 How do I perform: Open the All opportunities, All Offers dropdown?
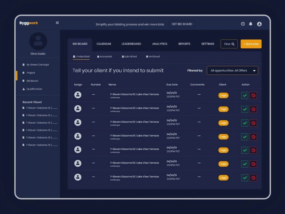pyautogui.click(x=232, y=70)
